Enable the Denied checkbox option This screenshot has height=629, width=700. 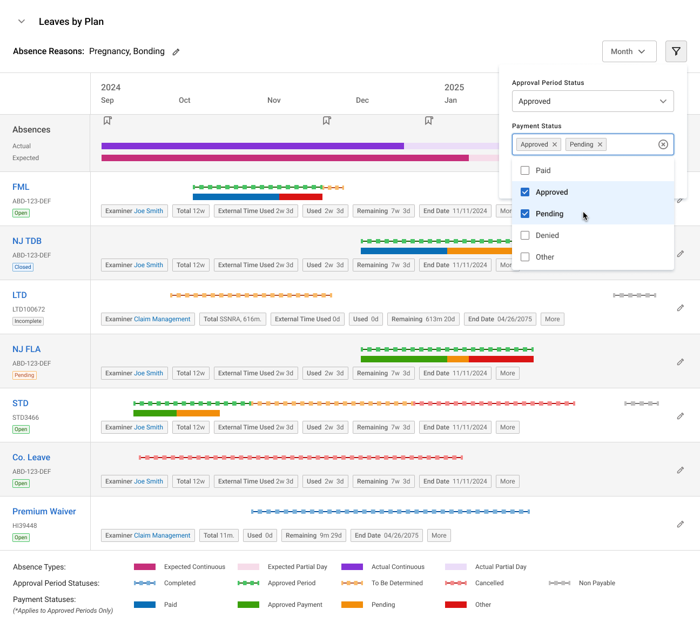click(525, 235)
